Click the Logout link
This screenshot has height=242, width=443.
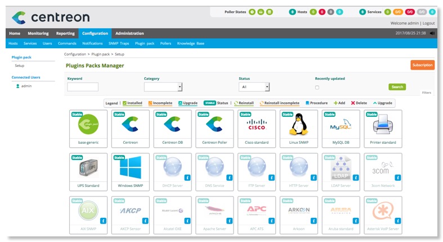pyautogui.click(x=428, y=23)
